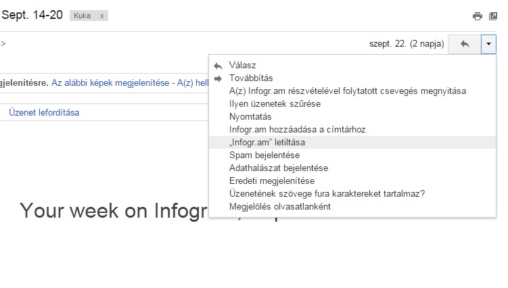This screenshot has width=508, height=288.
Task: Select Nyomtatás menu item
Action: pyautogui.click(x=352, y=117)
